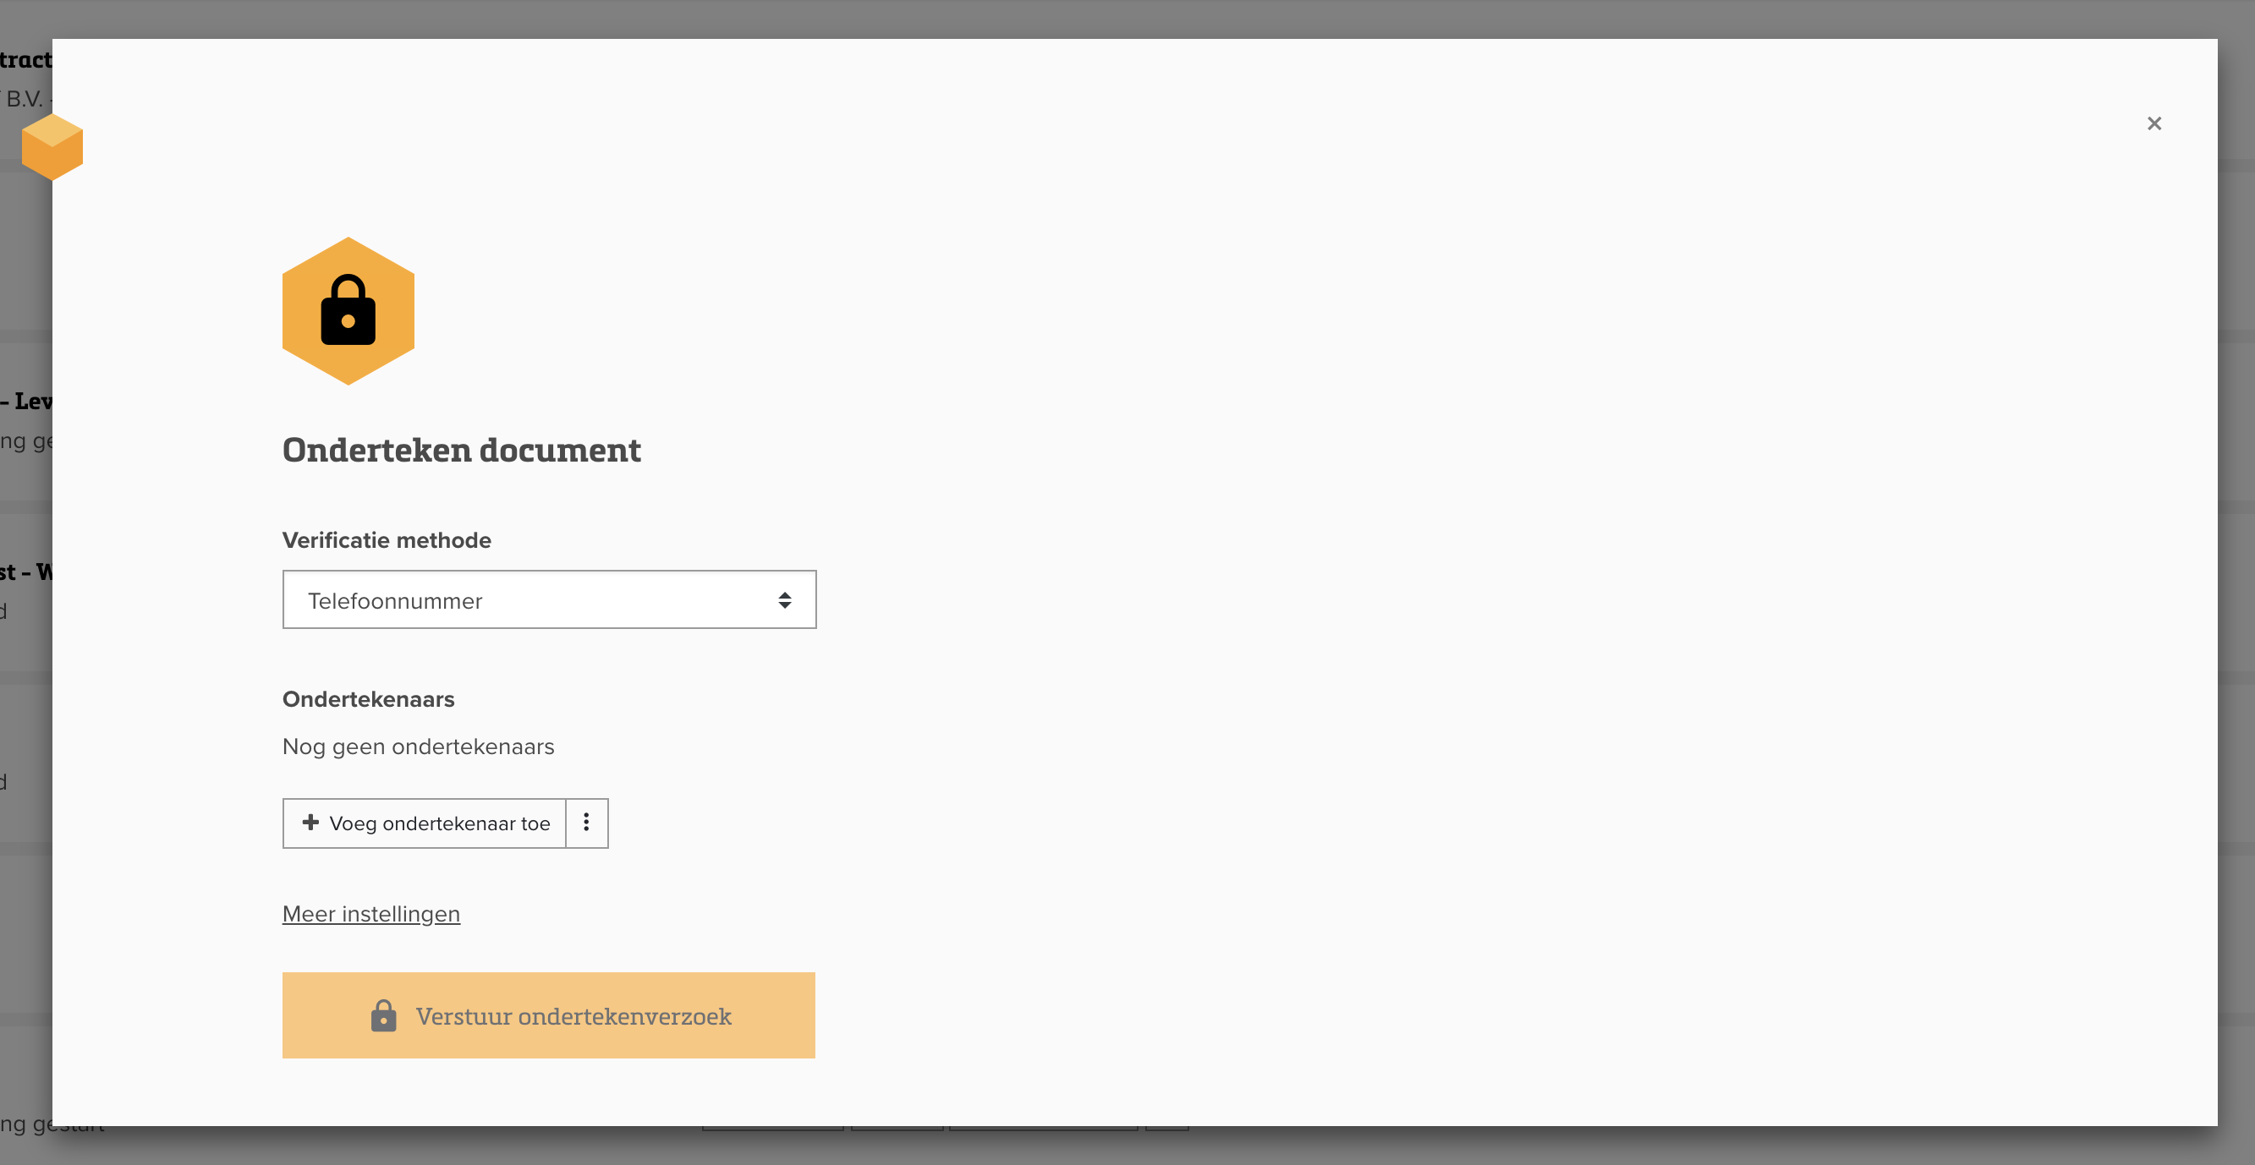This screenshot has width=2255, height=1165.
Task: Close the Onderteken document dialog
Action: coord(2153,123)
